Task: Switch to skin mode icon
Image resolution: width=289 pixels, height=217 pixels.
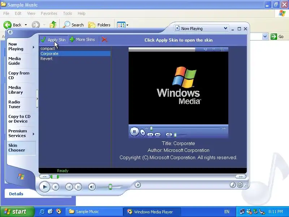Action: click(240, 185)
